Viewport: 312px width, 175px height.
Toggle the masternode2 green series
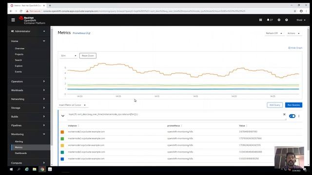tap(62, 139)
